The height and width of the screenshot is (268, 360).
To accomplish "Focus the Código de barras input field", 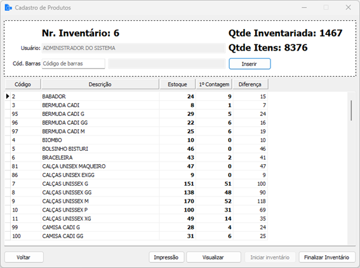I will [74, 64].
